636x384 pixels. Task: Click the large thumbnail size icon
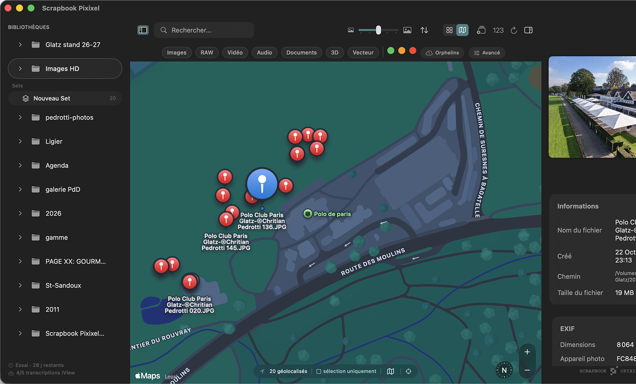click(x=407, y=30)
